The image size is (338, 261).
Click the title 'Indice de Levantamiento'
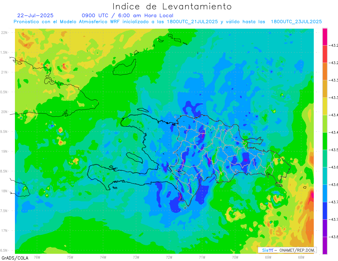(x=172, y=6)
